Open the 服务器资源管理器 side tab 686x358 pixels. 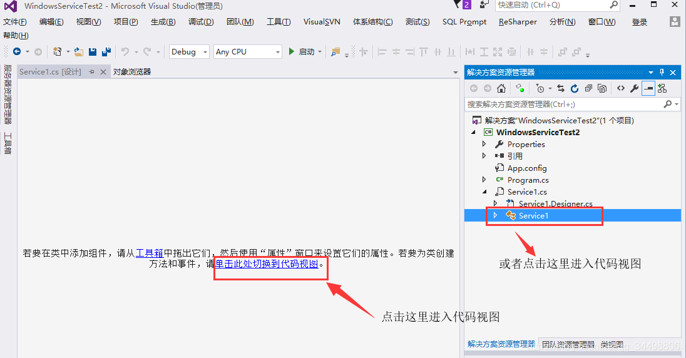[8, 94]
